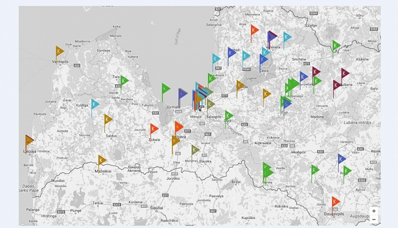Select the gold flag near Mažeikiai
Image resolution: width=398 pixels, height=228 pixels.
(x=102, y=160)
